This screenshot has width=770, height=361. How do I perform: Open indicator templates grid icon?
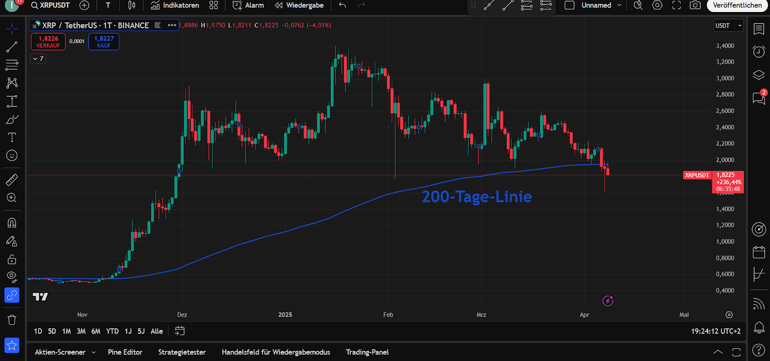coord(214,5)
